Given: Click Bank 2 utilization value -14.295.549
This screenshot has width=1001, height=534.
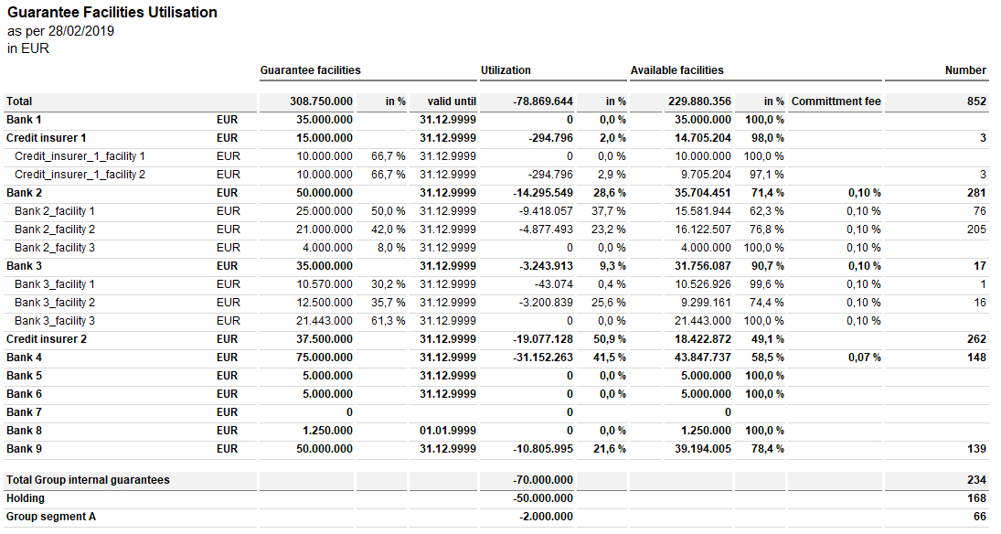Looking at the screenshot, I should click(x=543, y=193).
